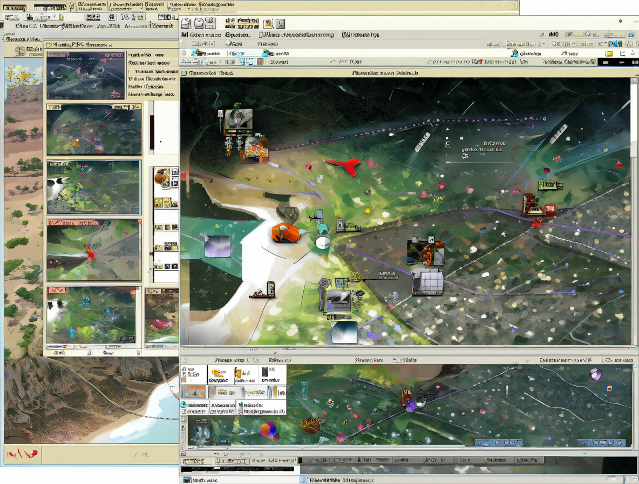639x484 pixels.
Task: Click the orange vehicle marker at the road junction
Action: click(285, 233)
